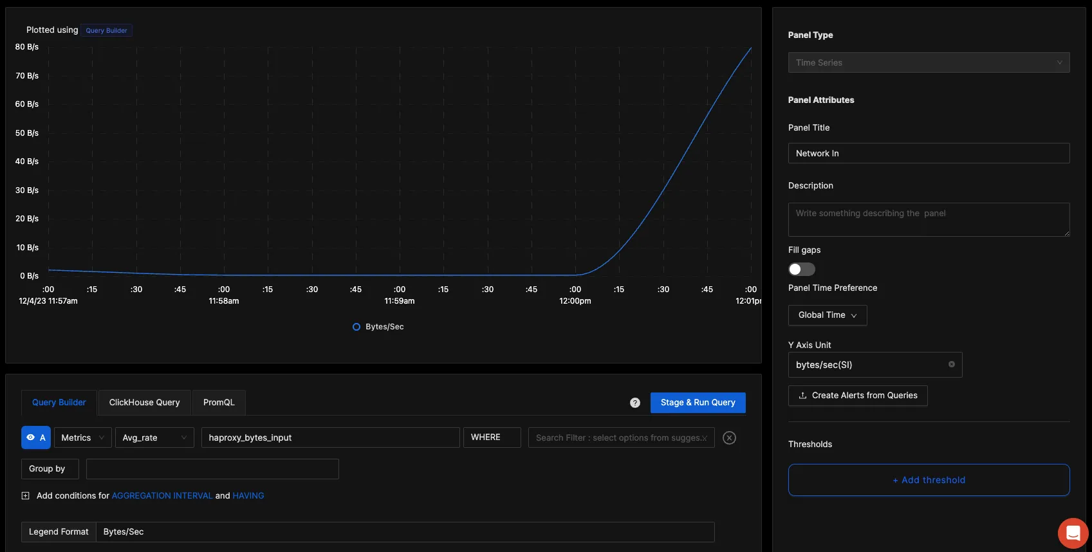Click the AGGREGATION INTERVAL link
The height and width of the screenshot is (552, 1092).
click(162, 495)
